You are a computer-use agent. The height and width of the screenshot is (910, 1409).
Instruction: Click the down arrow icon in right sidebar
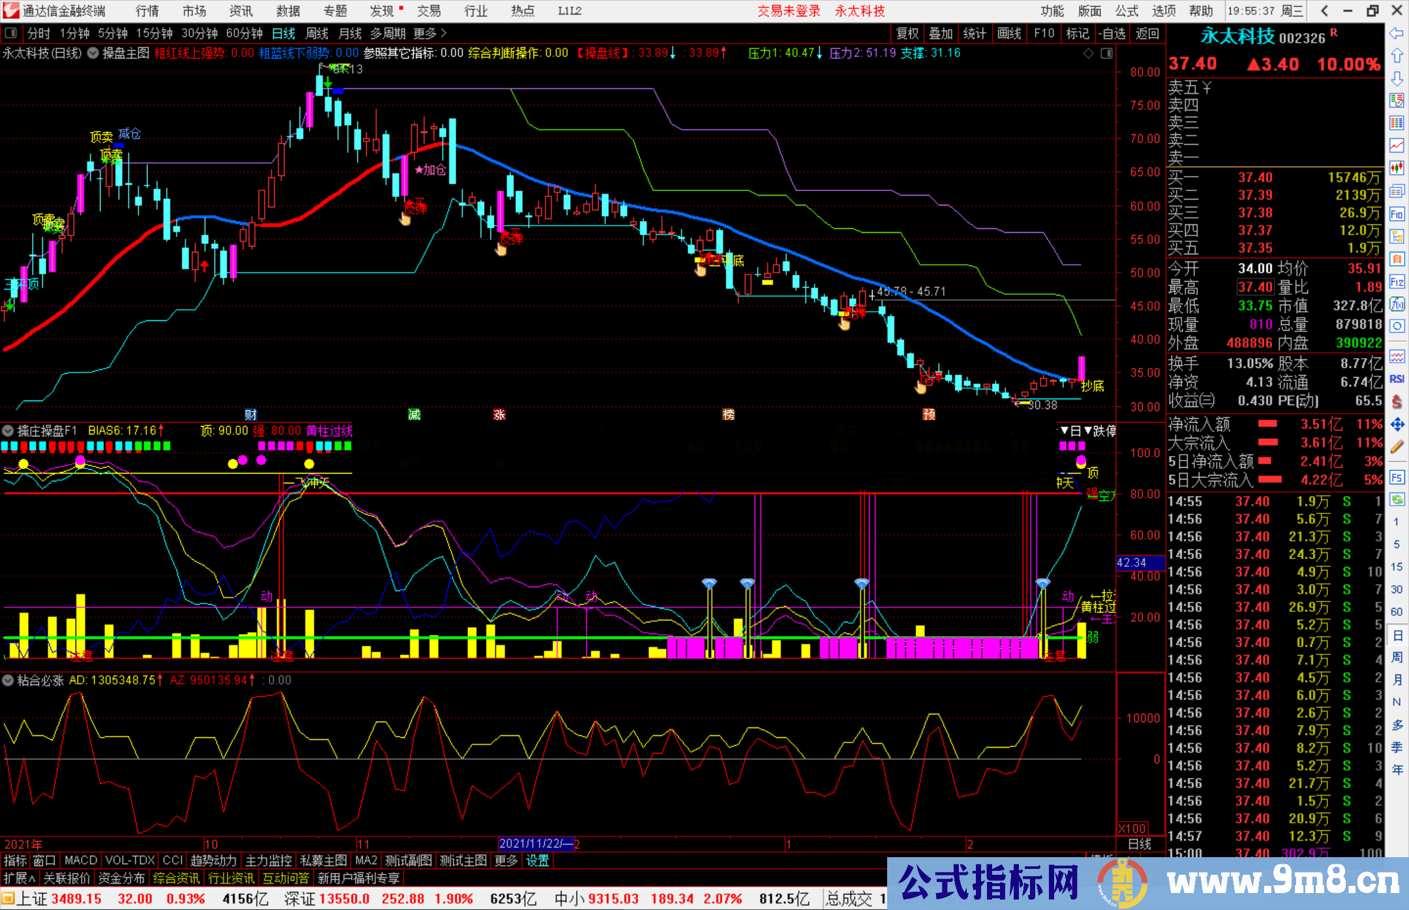[x=1397, y=78]
